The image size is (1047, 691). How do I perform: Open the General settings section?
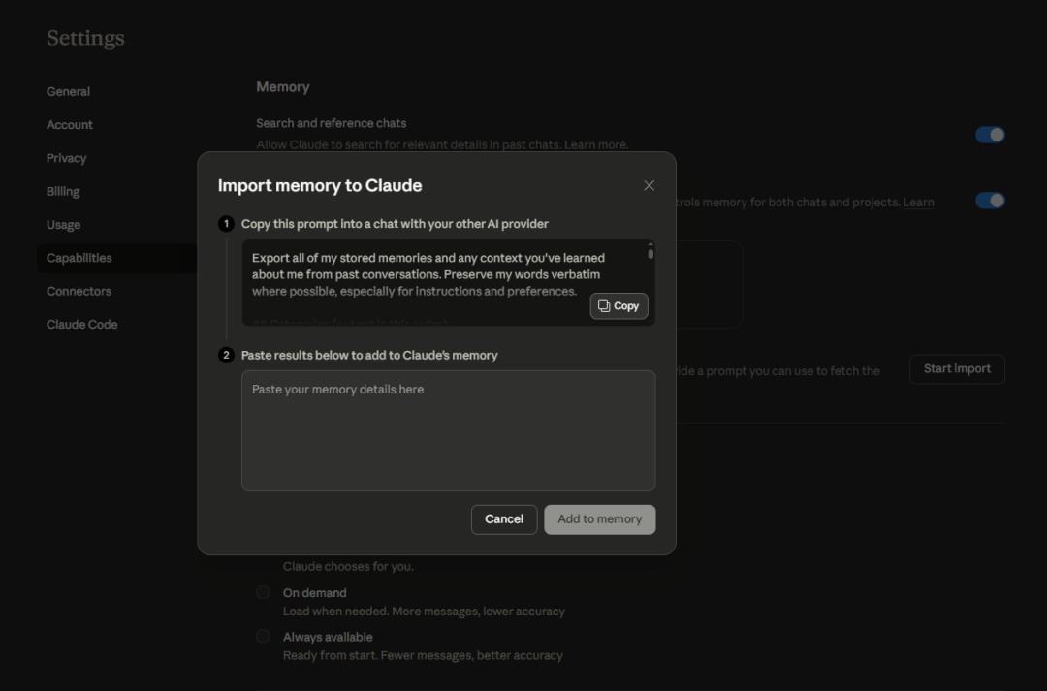click(68, 92)
